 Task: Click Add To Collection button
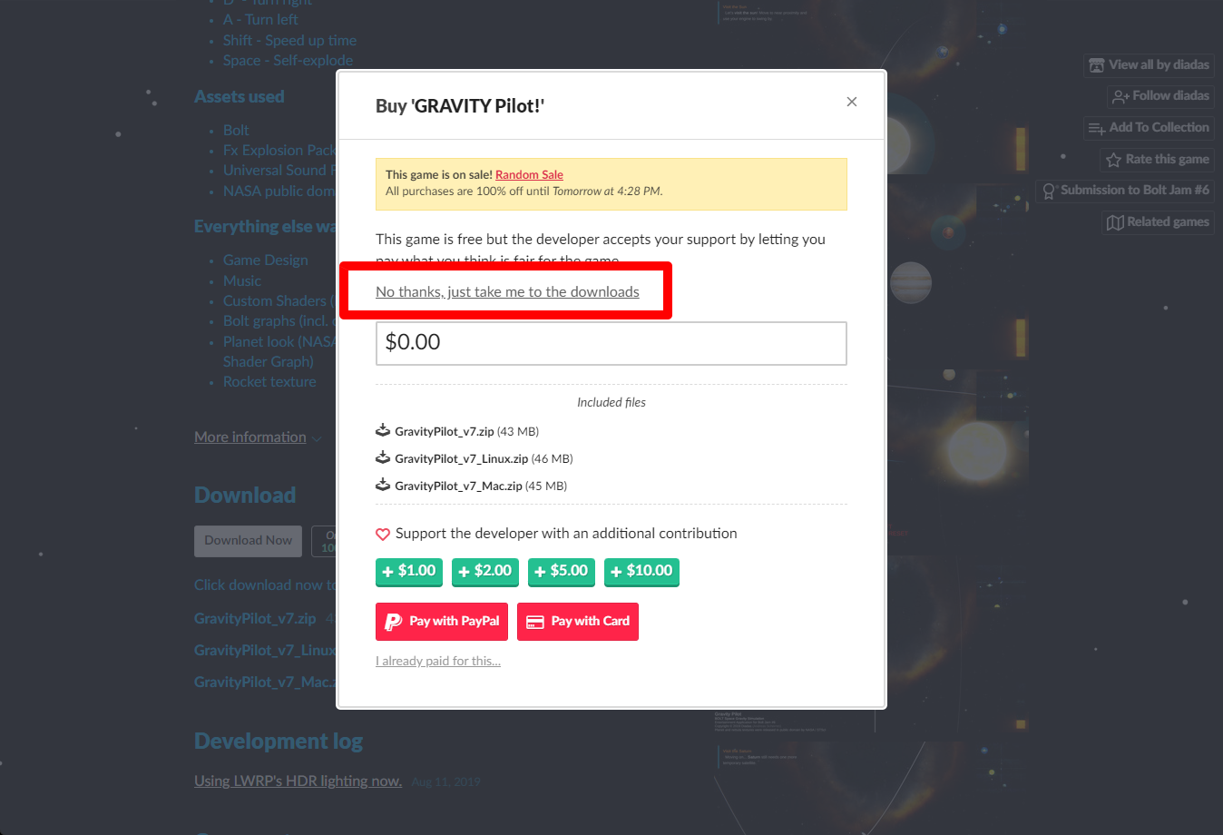[1149, 127]
